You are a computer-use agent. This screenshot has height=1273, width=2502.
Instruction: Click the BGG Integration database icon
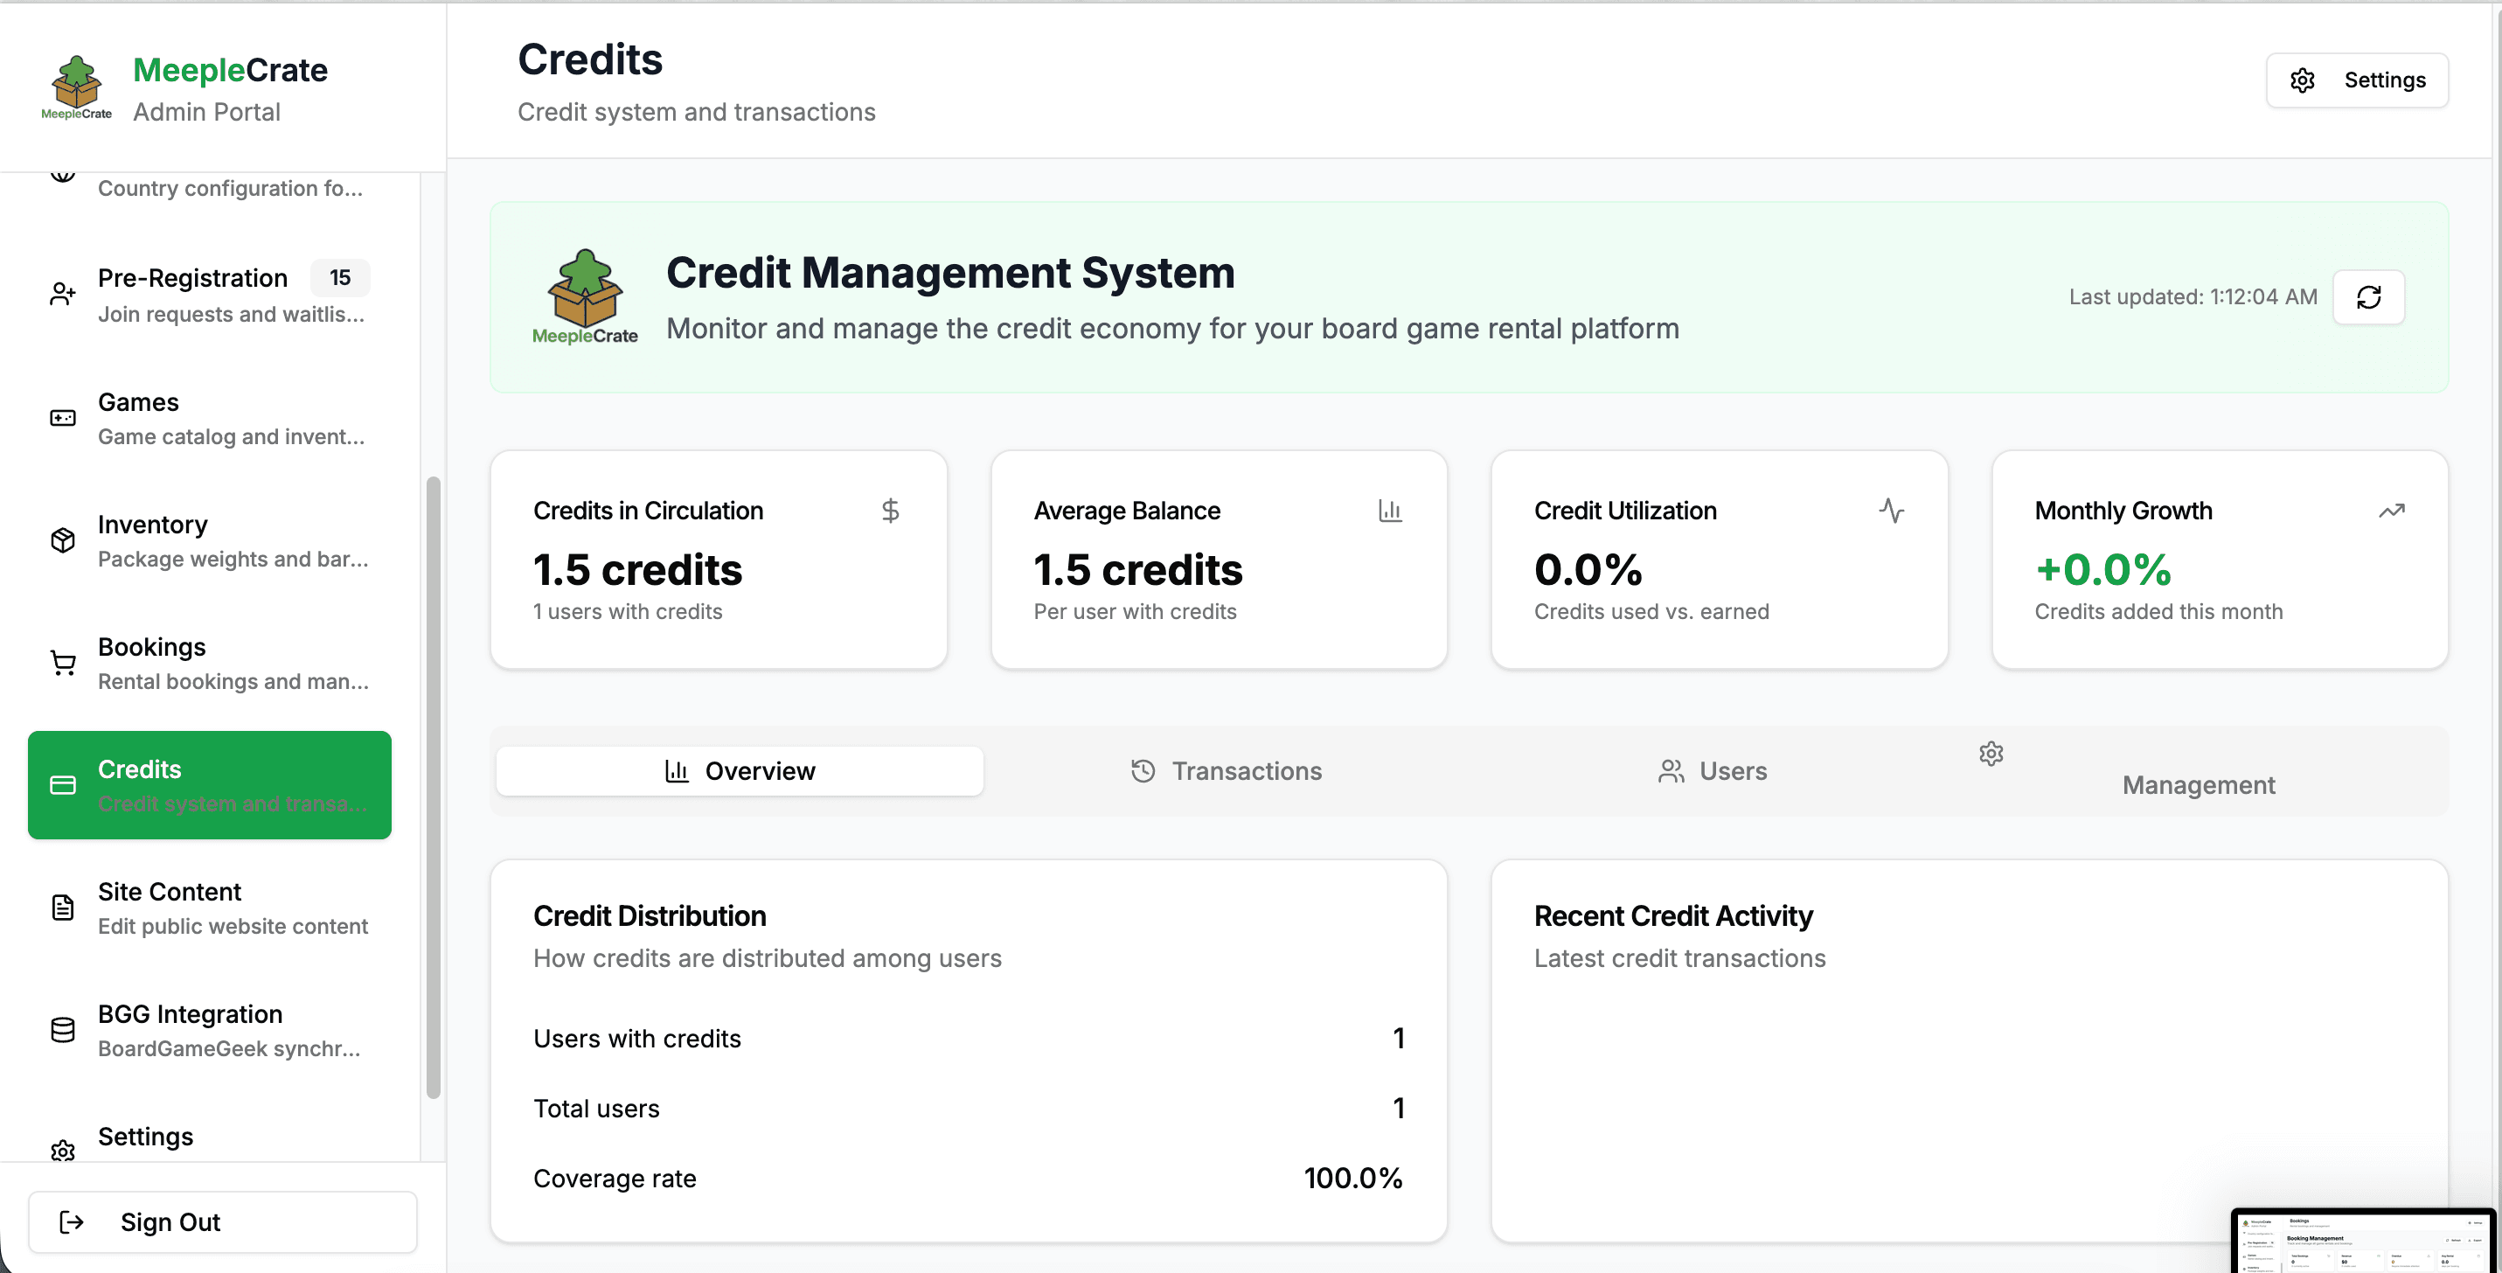click(63, 1029)
